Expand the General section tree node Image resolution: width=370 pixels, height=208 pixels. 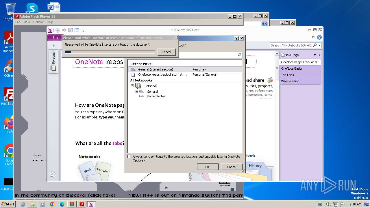click(137, 92)
